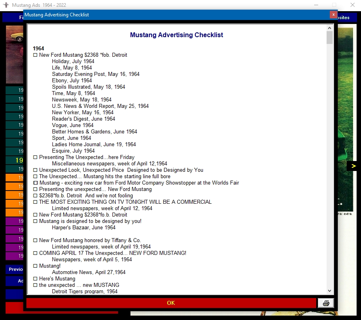Toggle checkbox for 'Mustang honored by Tiffany & Co.'

point(35,240)
